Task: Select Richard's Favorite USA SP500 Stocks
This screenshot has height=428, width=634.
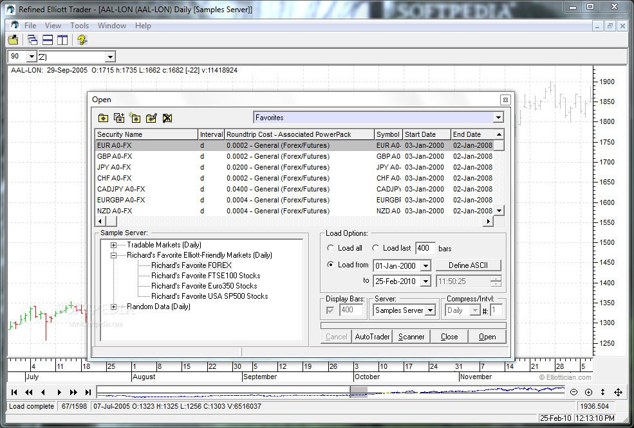Action: pos(209,296)
